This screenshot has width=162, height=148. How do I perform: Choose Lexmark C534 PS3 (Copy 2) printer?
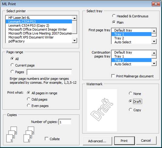pos(39,25)
